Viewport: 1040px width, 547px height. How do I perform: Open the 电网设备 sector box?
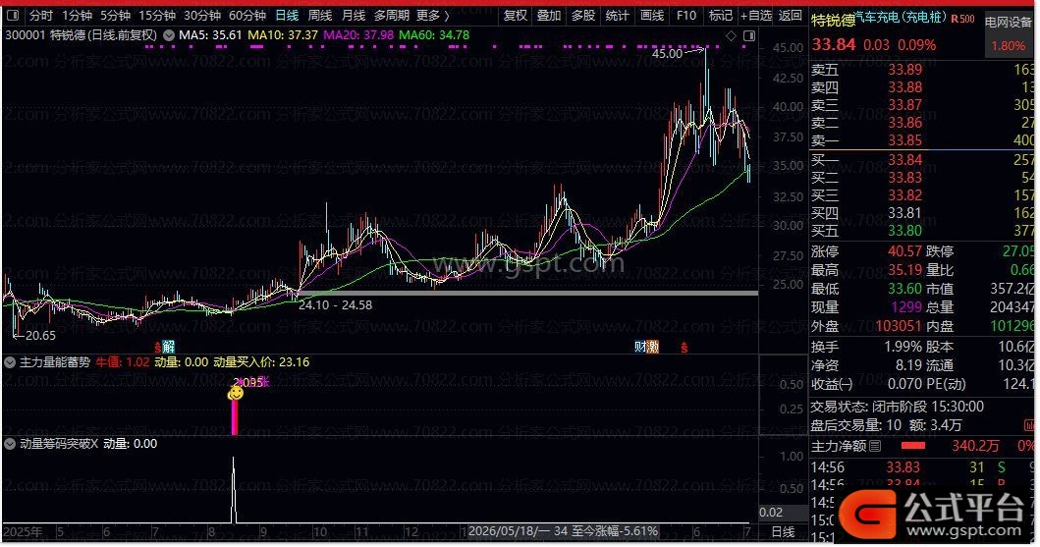pyautogui.click(x=1009, y=34)
